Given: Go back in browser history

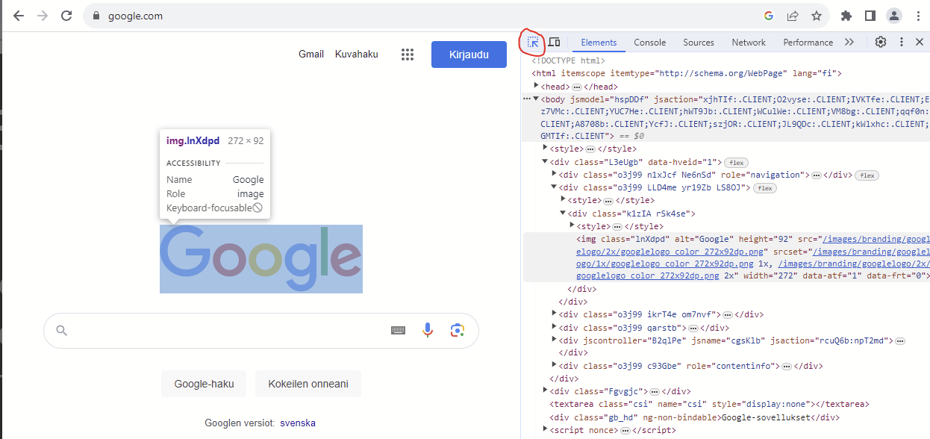Looking at the screenshot, I should (19, 16).
